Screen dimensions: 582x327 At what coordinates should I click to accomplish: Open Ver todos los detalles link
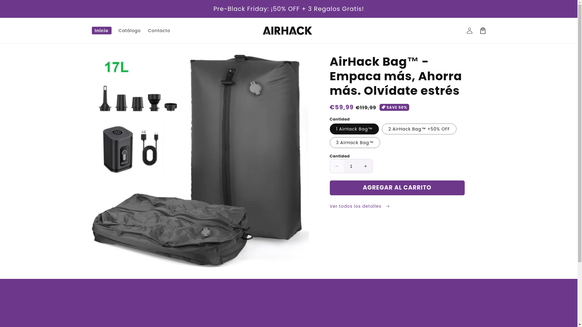pyautogui.click(x=360, y=206)
